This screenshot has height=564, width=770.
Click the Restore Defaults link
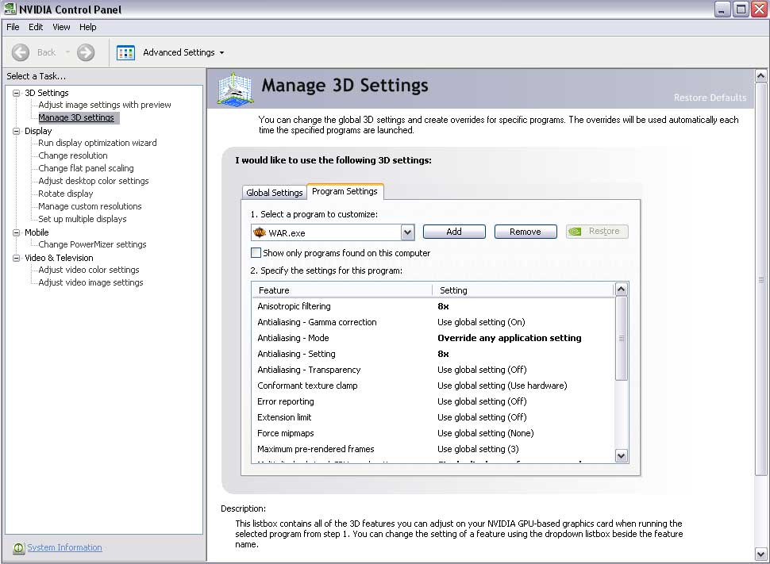(x=710, y=98)
